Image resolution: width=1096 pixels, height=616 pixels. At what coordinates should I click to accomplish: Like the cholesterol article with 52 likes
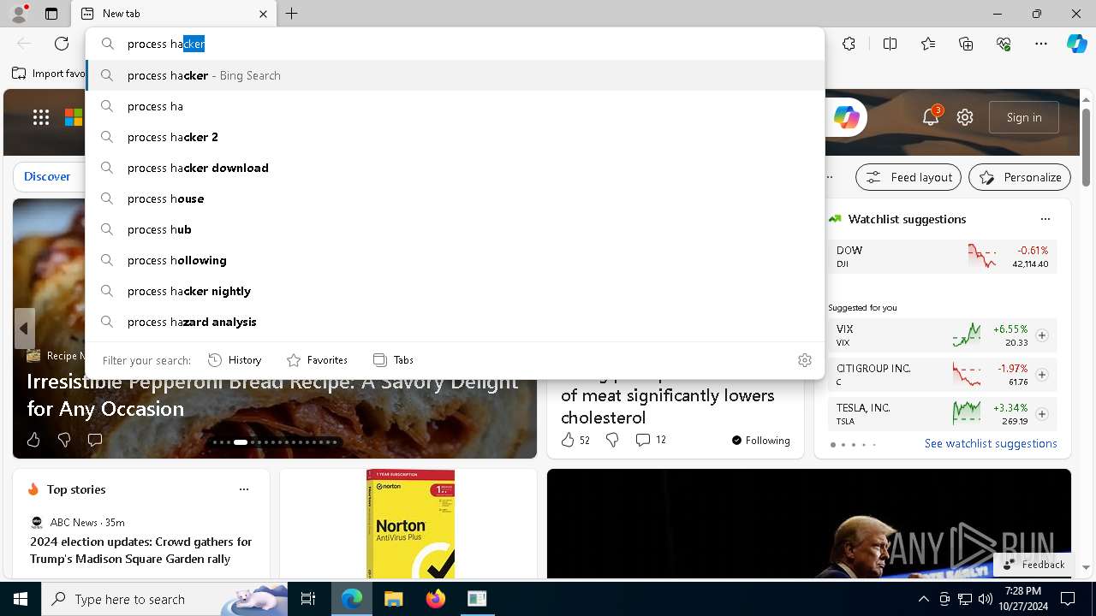tap(575, 440)
